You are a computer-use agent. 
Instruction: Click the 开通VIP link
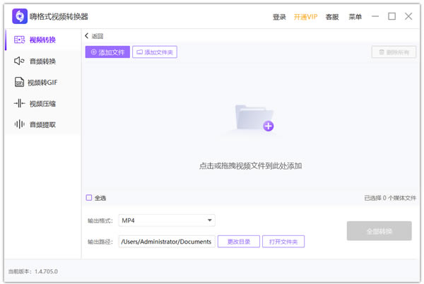tap(306, 17)
